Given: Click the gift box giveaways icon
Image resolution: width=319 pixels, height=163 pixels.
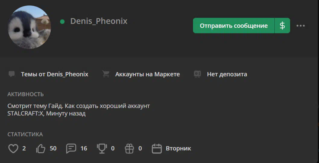Looking at the screenshot, I should tap(130, 149).
